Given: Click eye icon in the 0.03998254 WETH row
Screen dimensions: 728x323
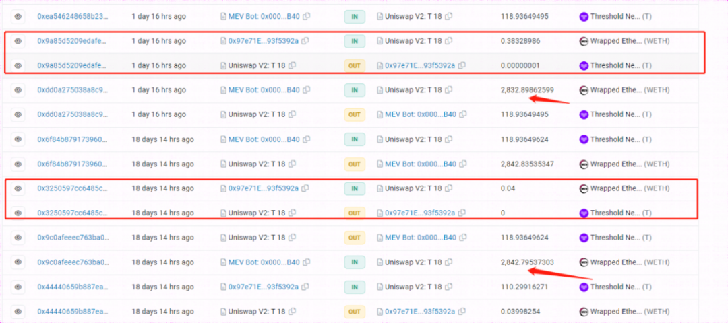Looking at the screenshot, I should pyautogui.click(x=18, y=311).
